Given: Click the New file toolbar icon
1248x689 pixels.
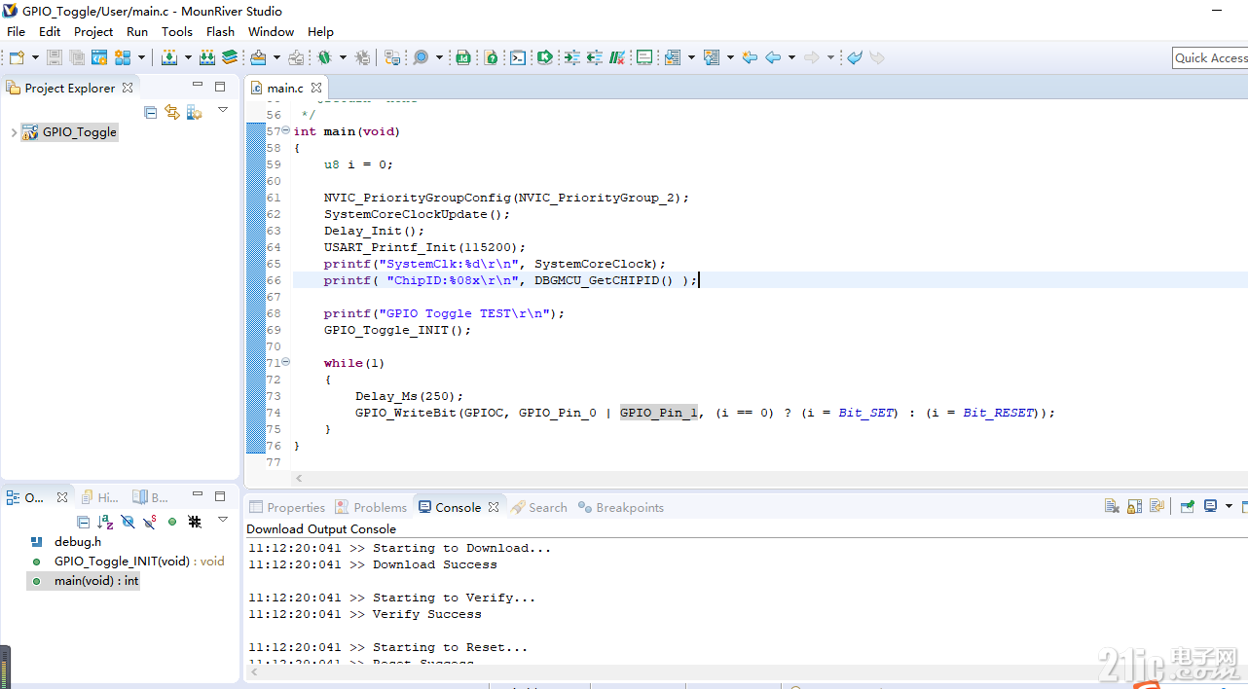Looking at the screenshot, I should (17, 57).
